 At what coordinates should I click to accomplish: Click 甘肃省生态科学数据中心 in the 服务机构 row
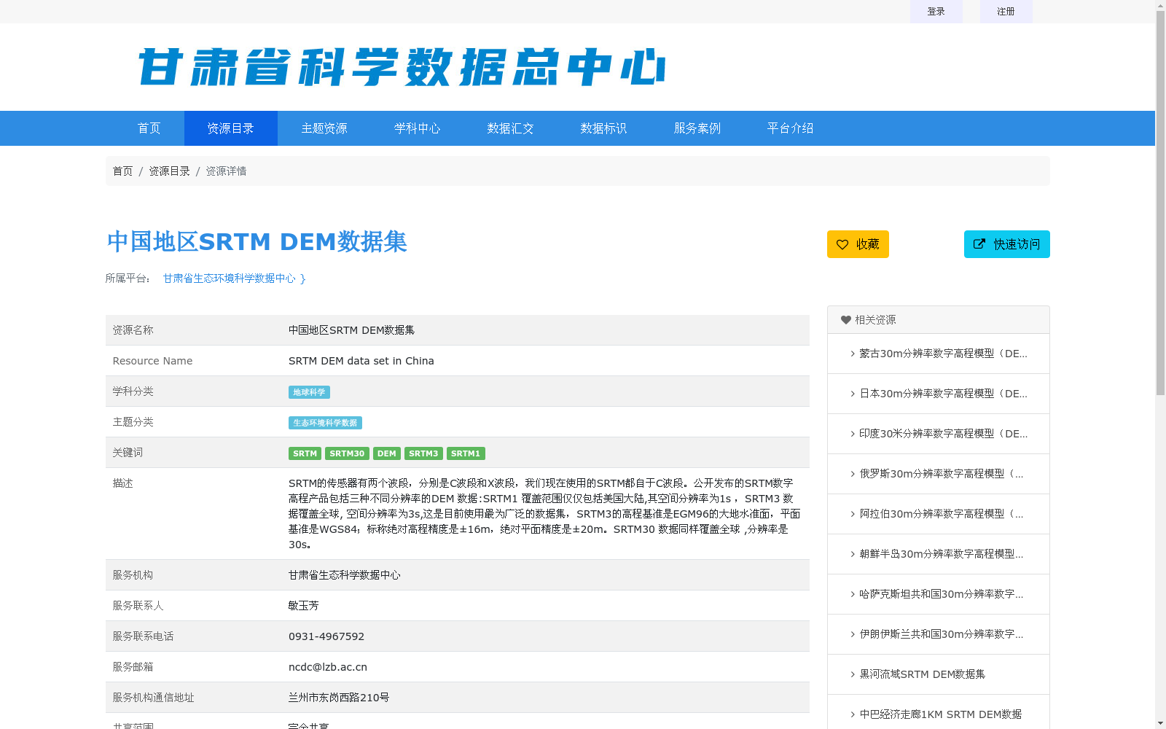click(345, 575)
